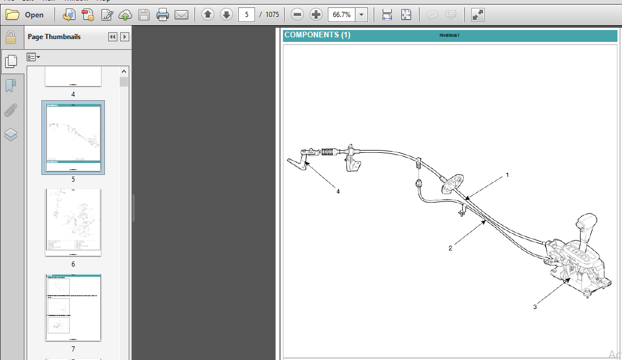Collapse thumbnails panel with double-left arrows
Screen dimensions: 622x360
[113, 37]
